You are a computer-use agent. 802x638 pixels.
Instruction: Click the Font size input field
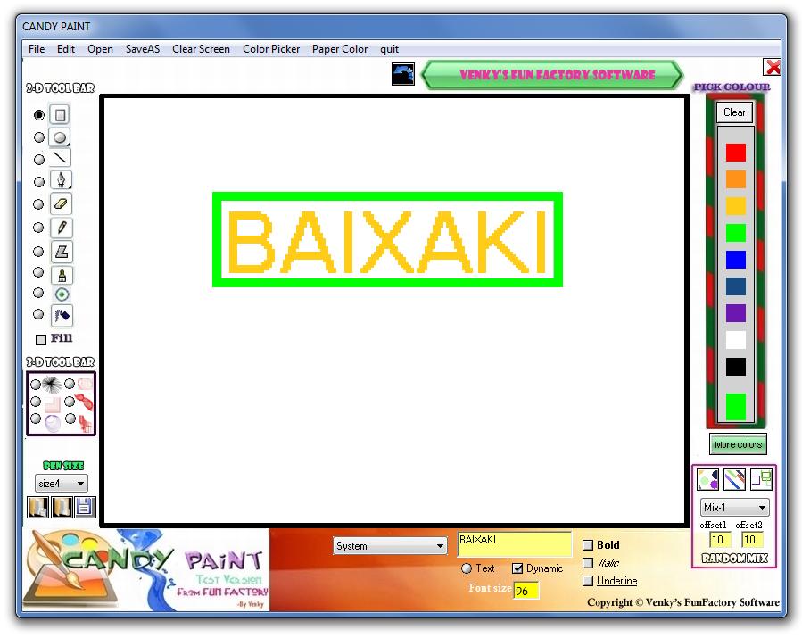pos(525,591)
